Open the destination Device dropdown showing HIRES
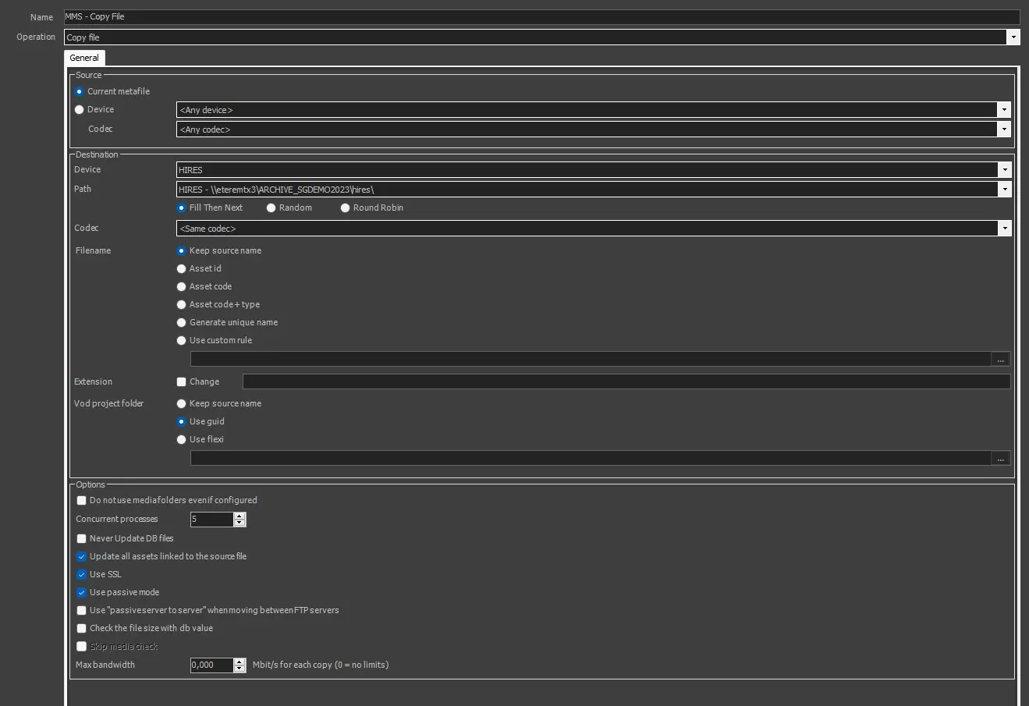The width and height of the screenshot is (1029, 706). [x=1004, y=170]
